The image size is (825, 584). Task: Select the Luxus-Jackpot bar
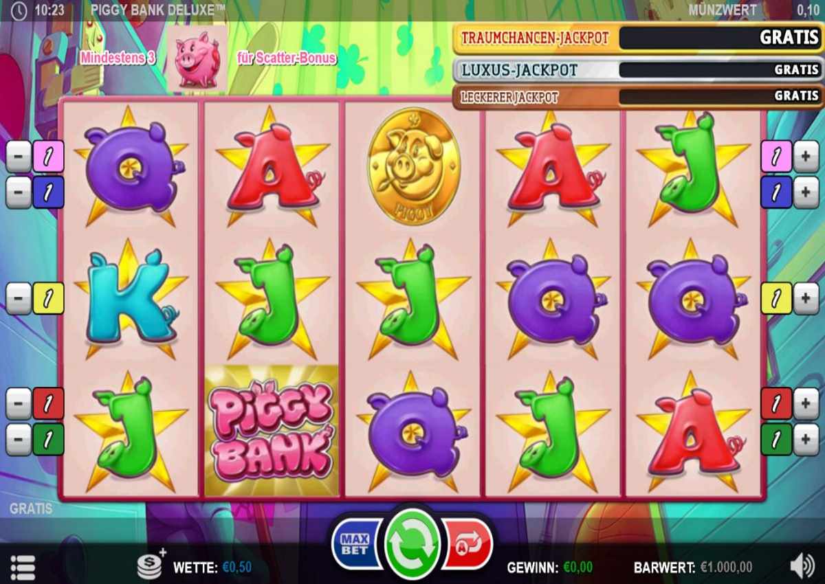point(637,69)
